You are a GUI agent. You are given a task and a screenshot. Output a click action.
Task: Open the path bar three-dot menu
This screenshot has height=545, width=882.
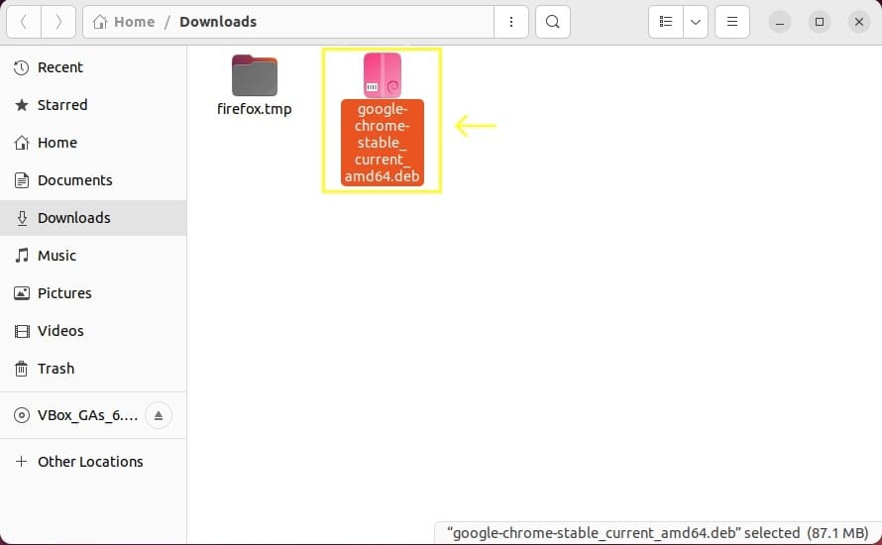pyautogui.click(x=510, y=22)
